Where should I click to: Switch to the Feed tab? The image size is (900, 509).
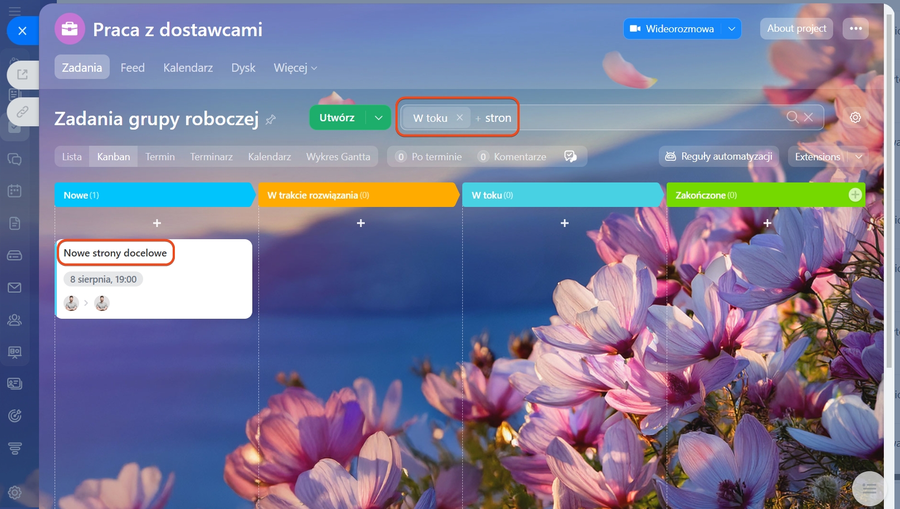[x=133, y=67]
